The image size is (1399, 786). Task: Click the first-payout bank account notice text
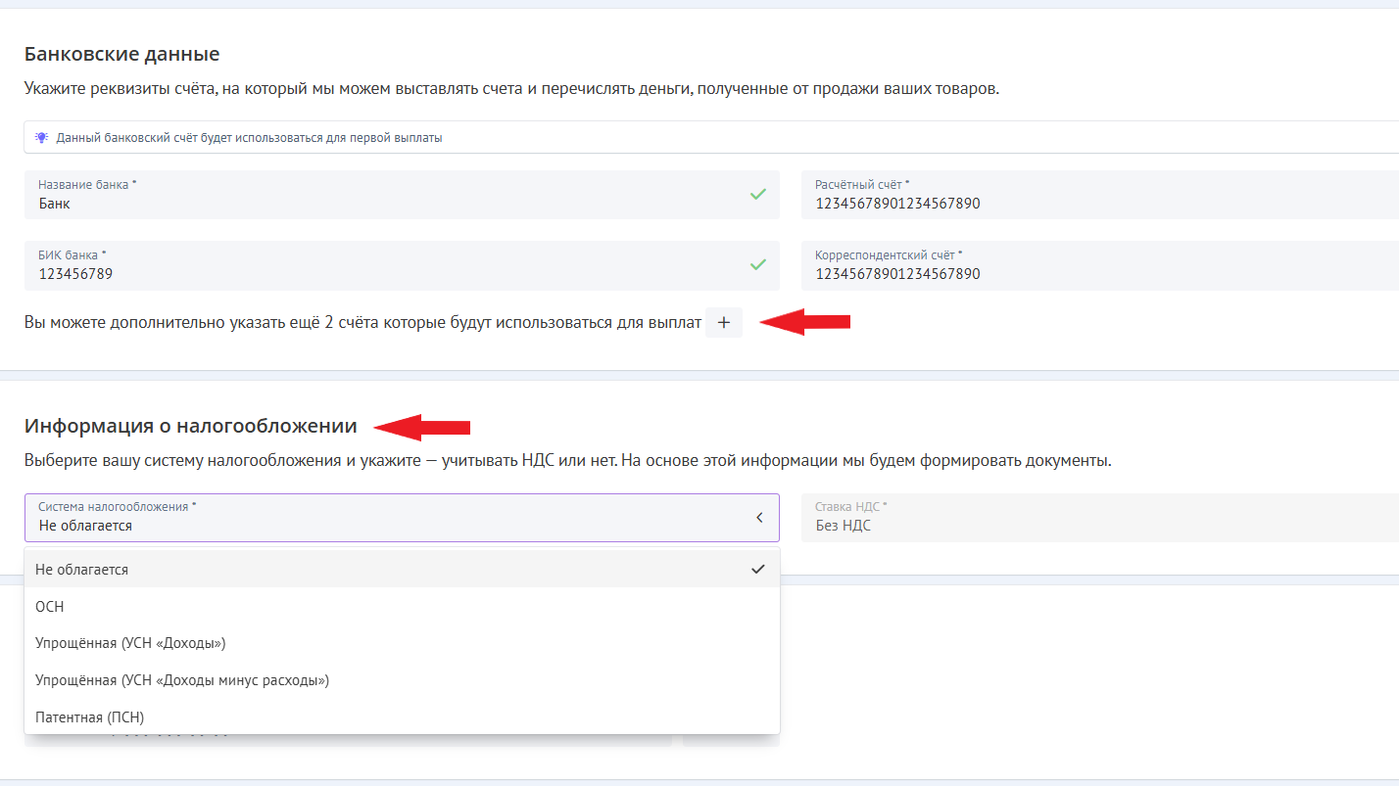(249, 138)
